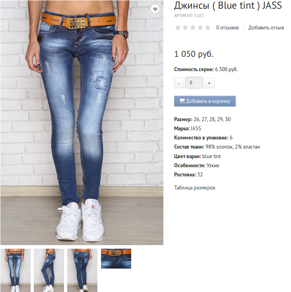Click the fifth rating star
This screenshot has width=291, height=292.
208,27
